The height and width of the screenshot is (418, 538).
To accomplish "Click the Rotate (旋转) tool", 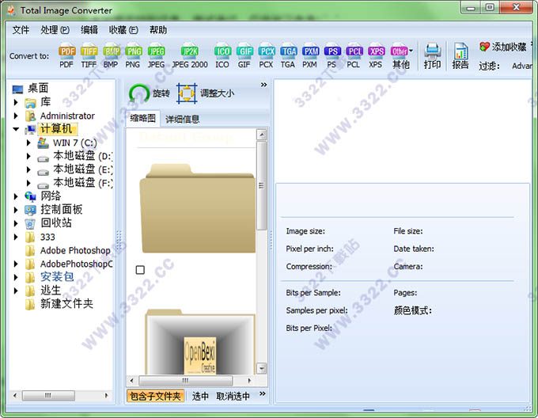I will click(x=149, y=93).
